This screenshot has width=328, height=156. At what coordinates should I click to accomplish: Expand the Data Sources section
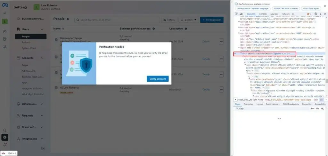pos(42,104)
